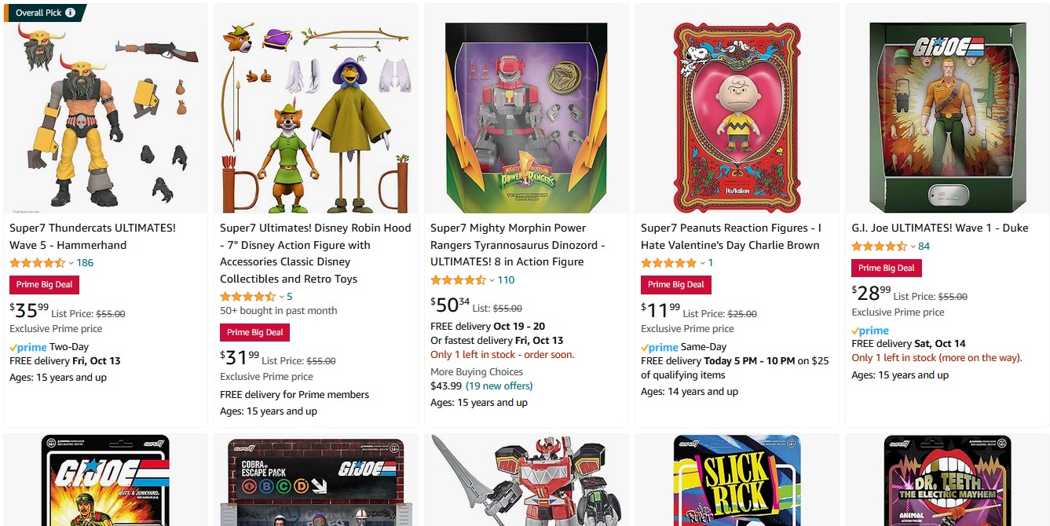Click the star rating of Charlie Brown figure
Screen dimensions: 1050x526
coord(668,263)
